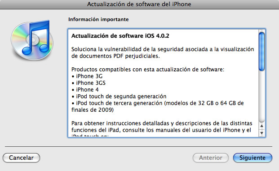The height and width of the screenshot is (171, 279).
Task: Click the heading 'Actualización de software iOS 4.0.2'
Action: tap(120, 36)
